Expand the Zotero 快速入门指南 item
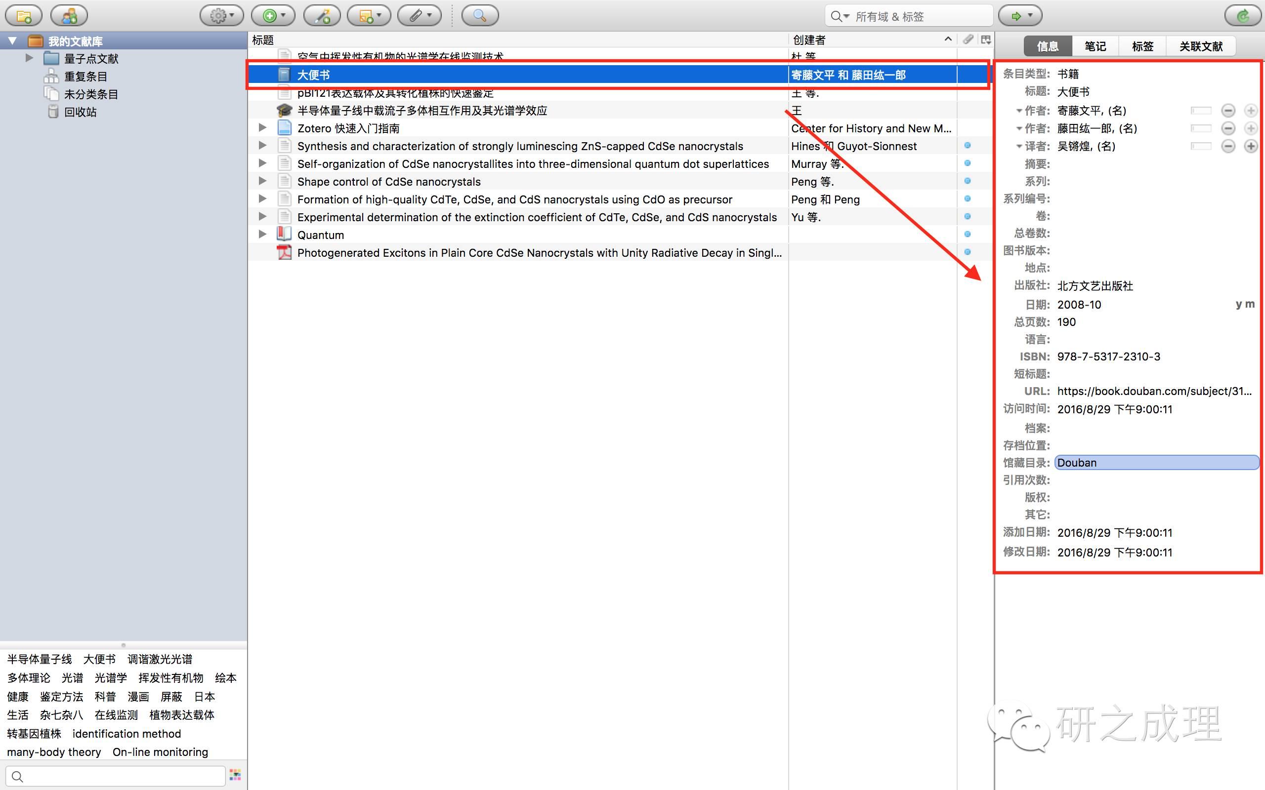Viewport: 1265px width, 790px height. point(262,127)
